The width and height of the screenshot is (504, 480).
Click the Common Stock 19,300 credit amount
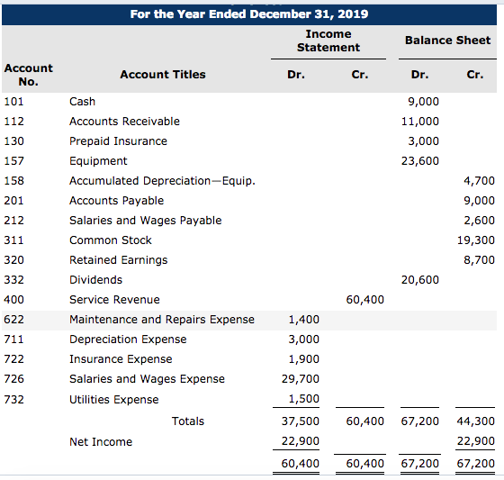[476, 240]
